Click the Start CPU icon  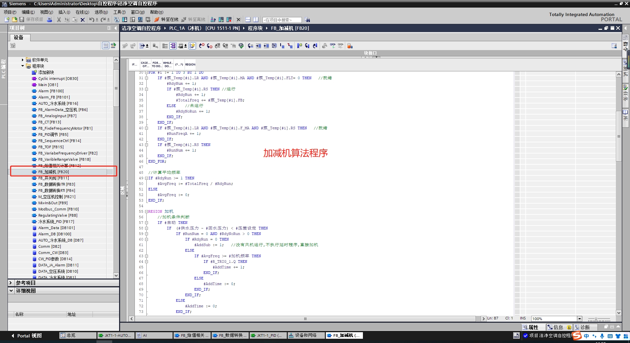tap(221, 20)
